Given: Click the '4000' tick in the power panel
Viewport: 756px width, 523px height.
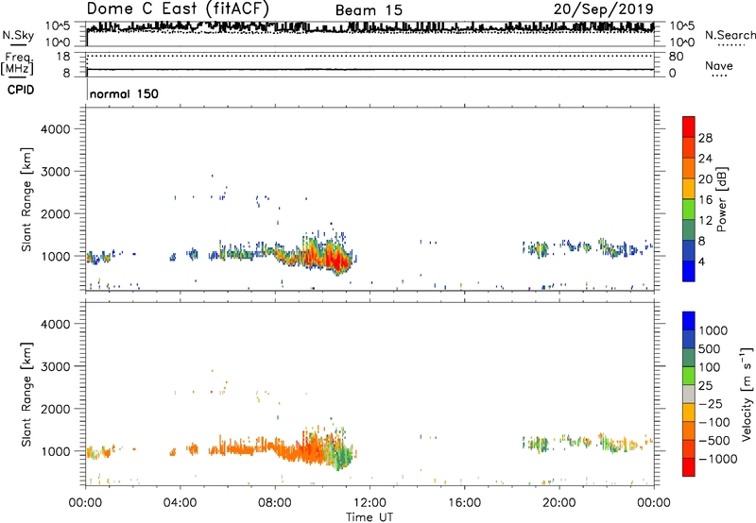Looking at the screenshot, I should (56, 129).
